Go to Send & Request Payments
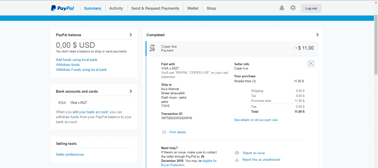The image size is (378, 168). tap(155, 8)
